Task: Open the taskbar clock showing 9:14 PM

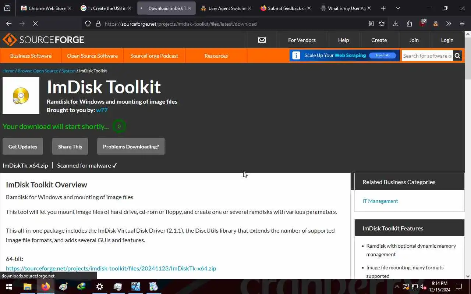Action: coord(440,287)
